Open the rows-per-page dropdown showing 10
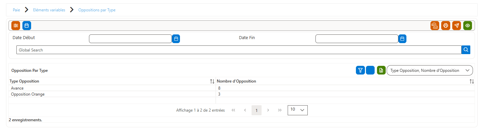Viewport: 479px width, 140px height. click(x=297, y=110)
